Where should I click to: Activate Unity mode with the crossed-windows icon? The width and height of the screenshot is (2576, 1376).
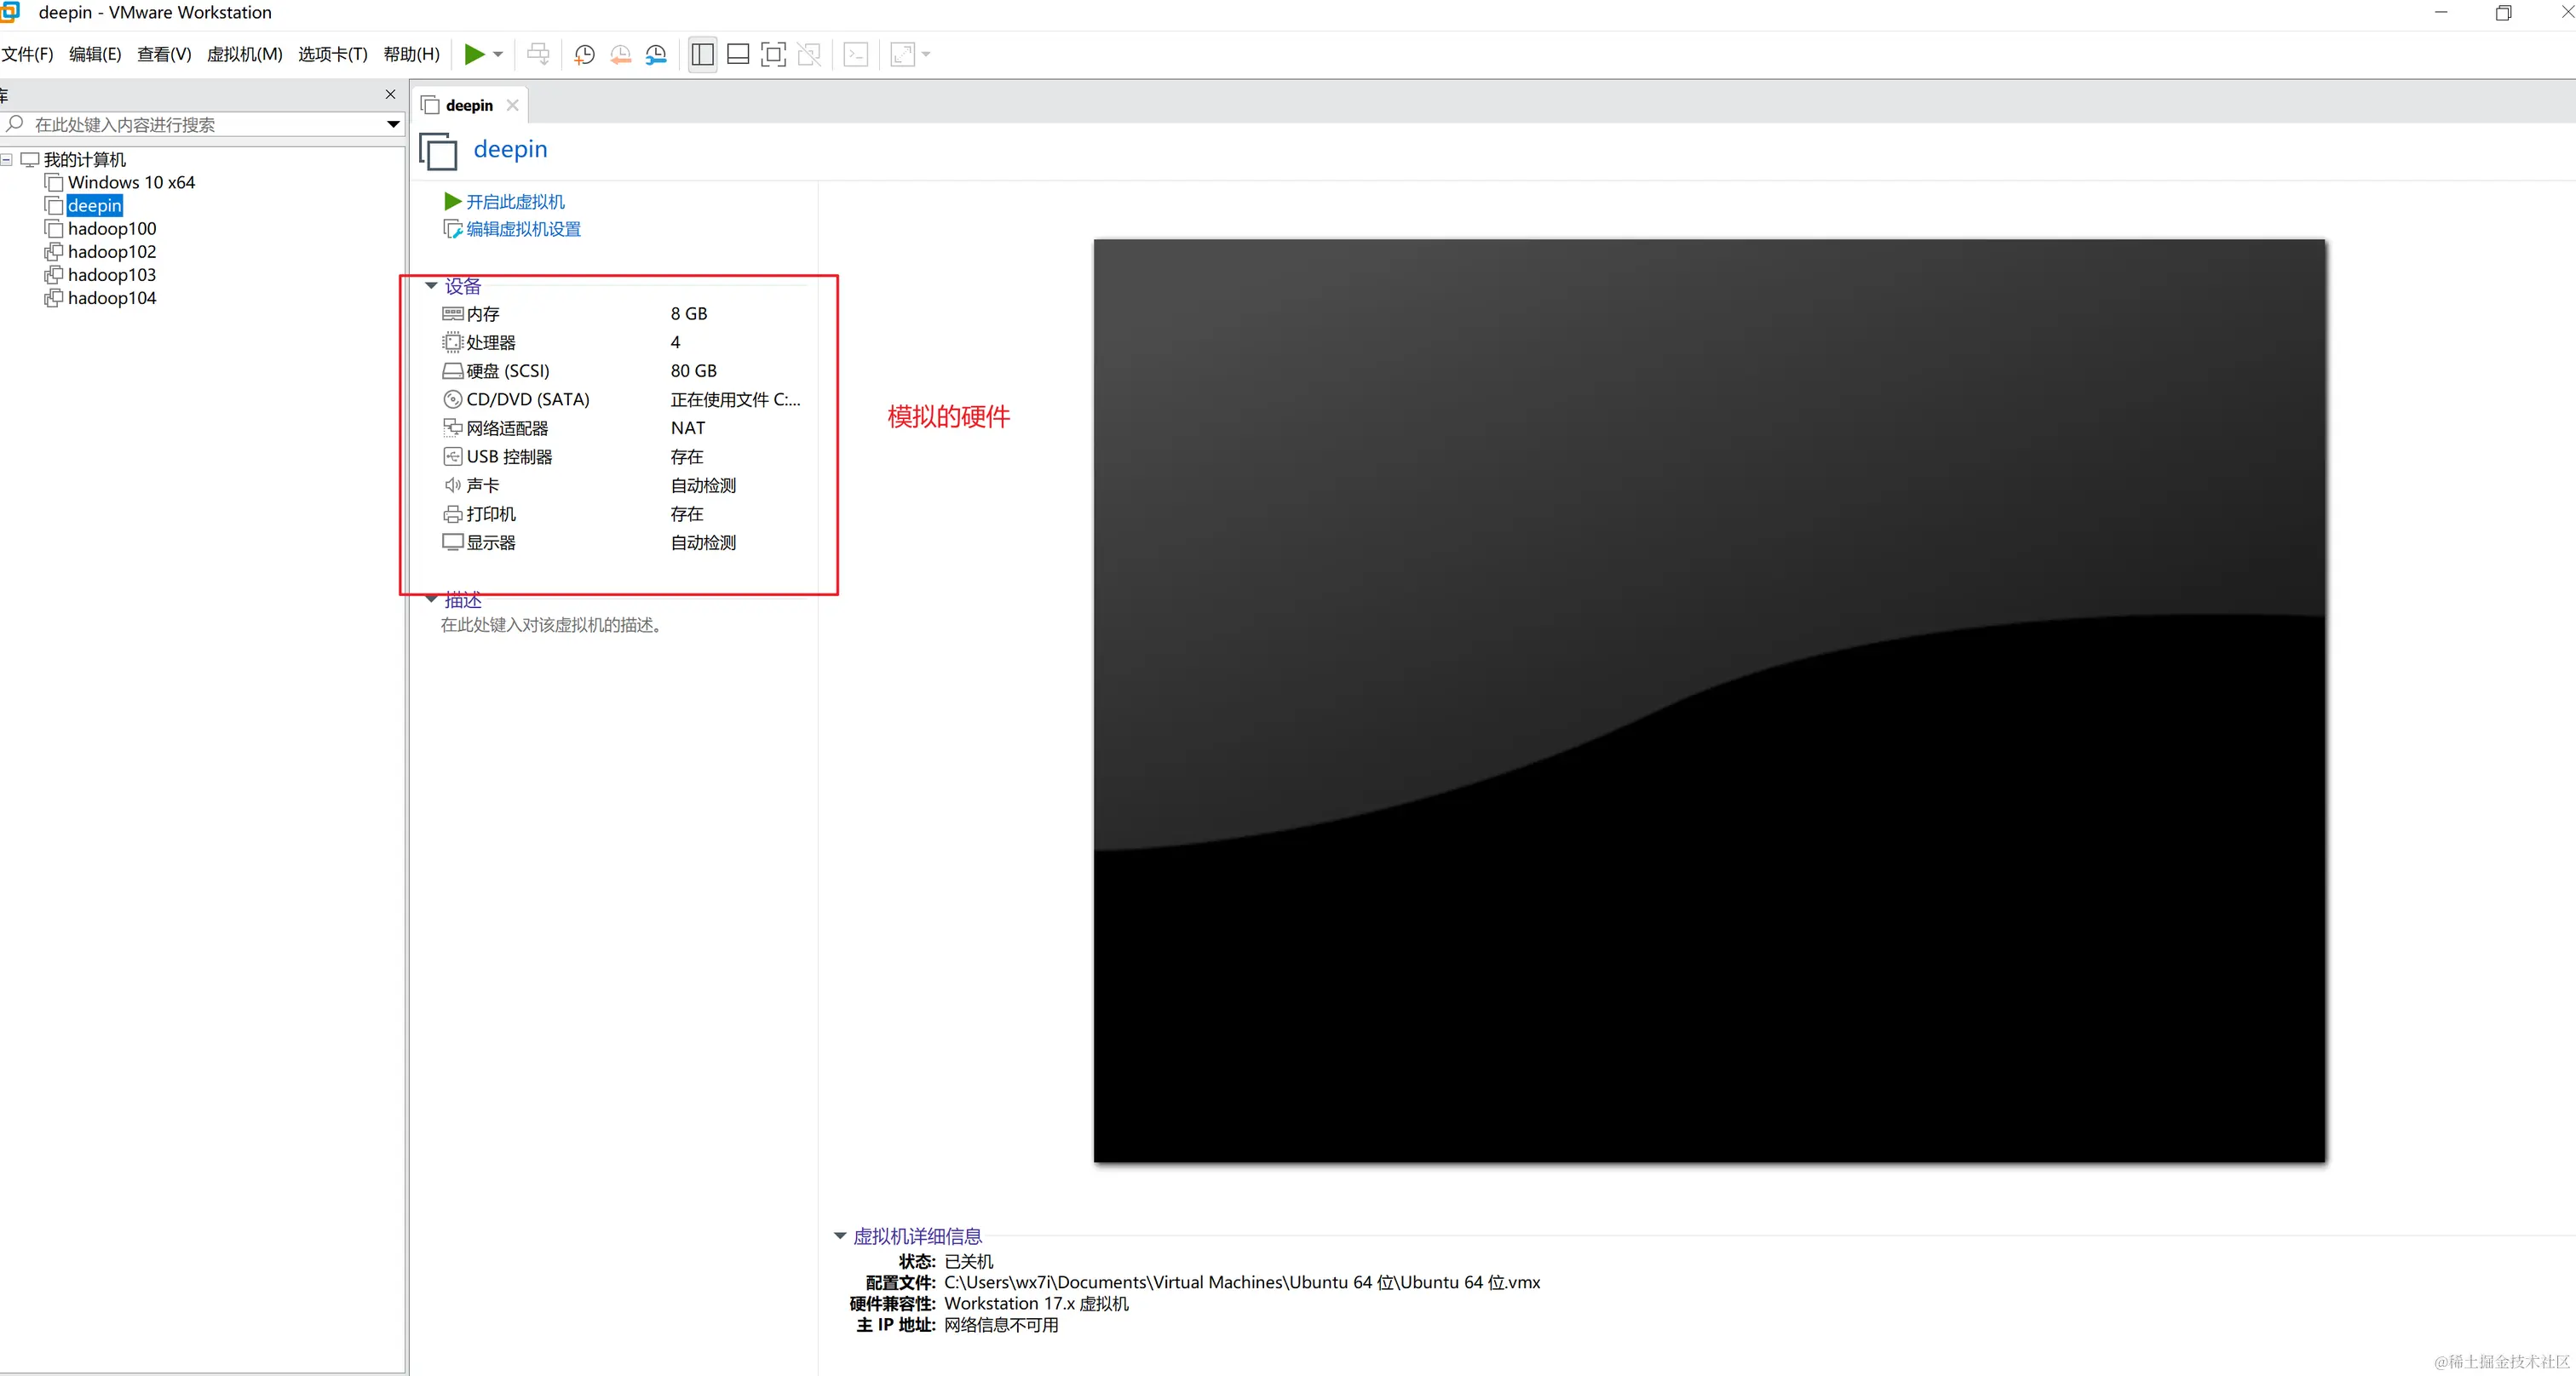point(810,54)
